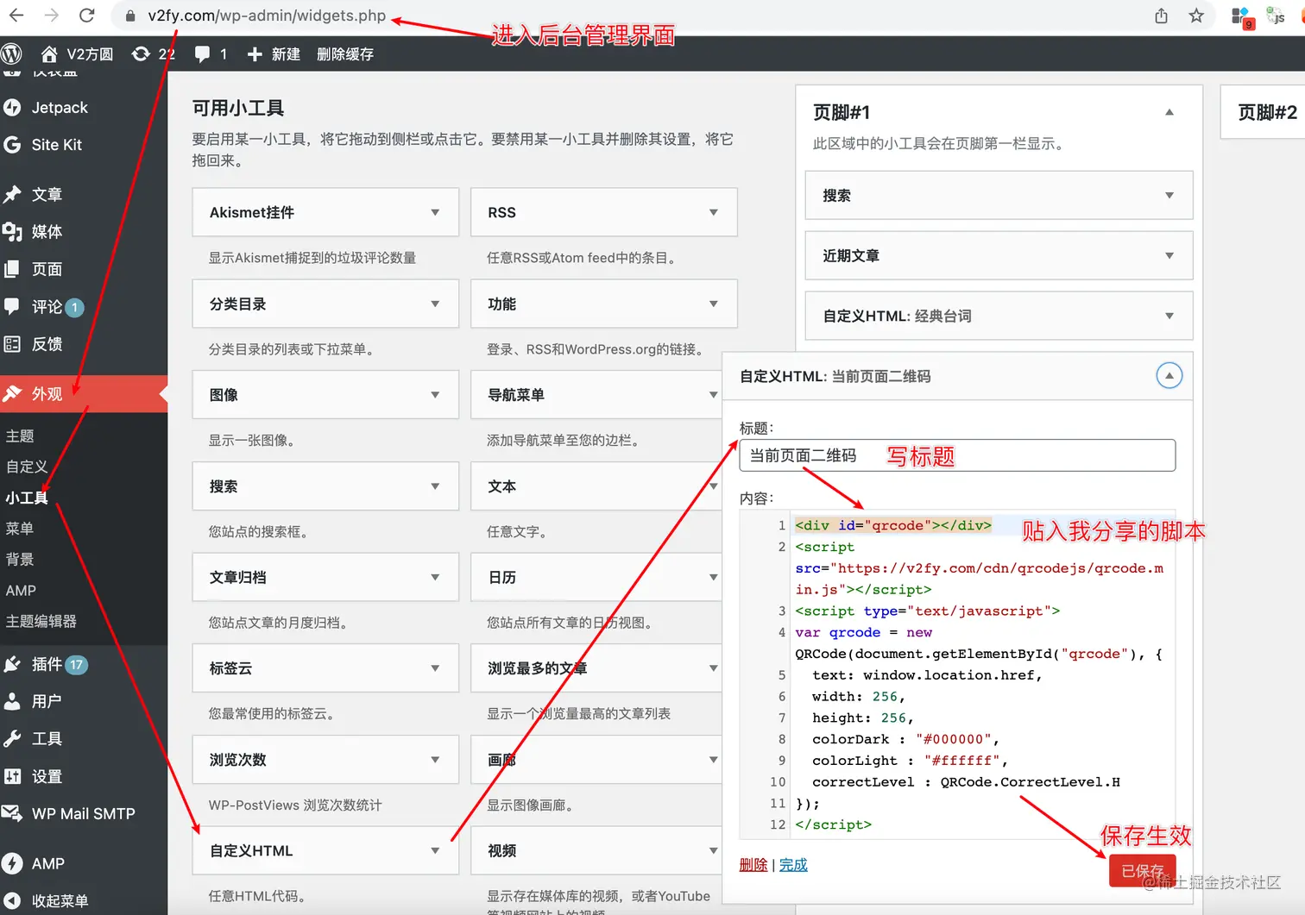
Task: Click the browser forward arrow
Action: point(51,16)
